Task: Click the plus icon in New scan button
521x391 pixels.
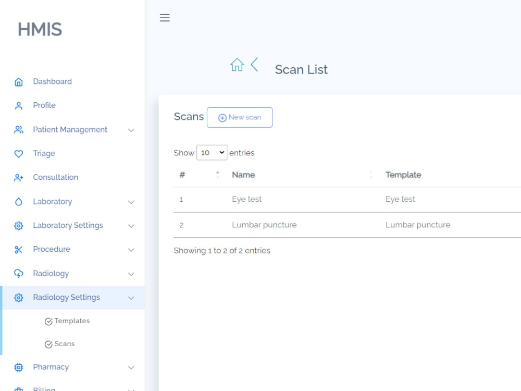Action: (222, 118)
